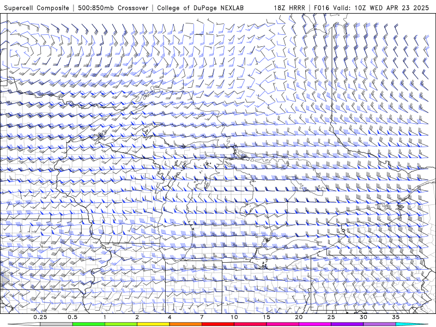Click the 0.25 legend value

pos(40,317)
